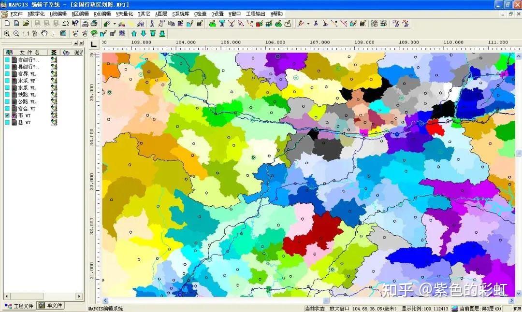Click the green move-up arrow icon
This screenshot has width=522, height=312.
coord(134,33)
